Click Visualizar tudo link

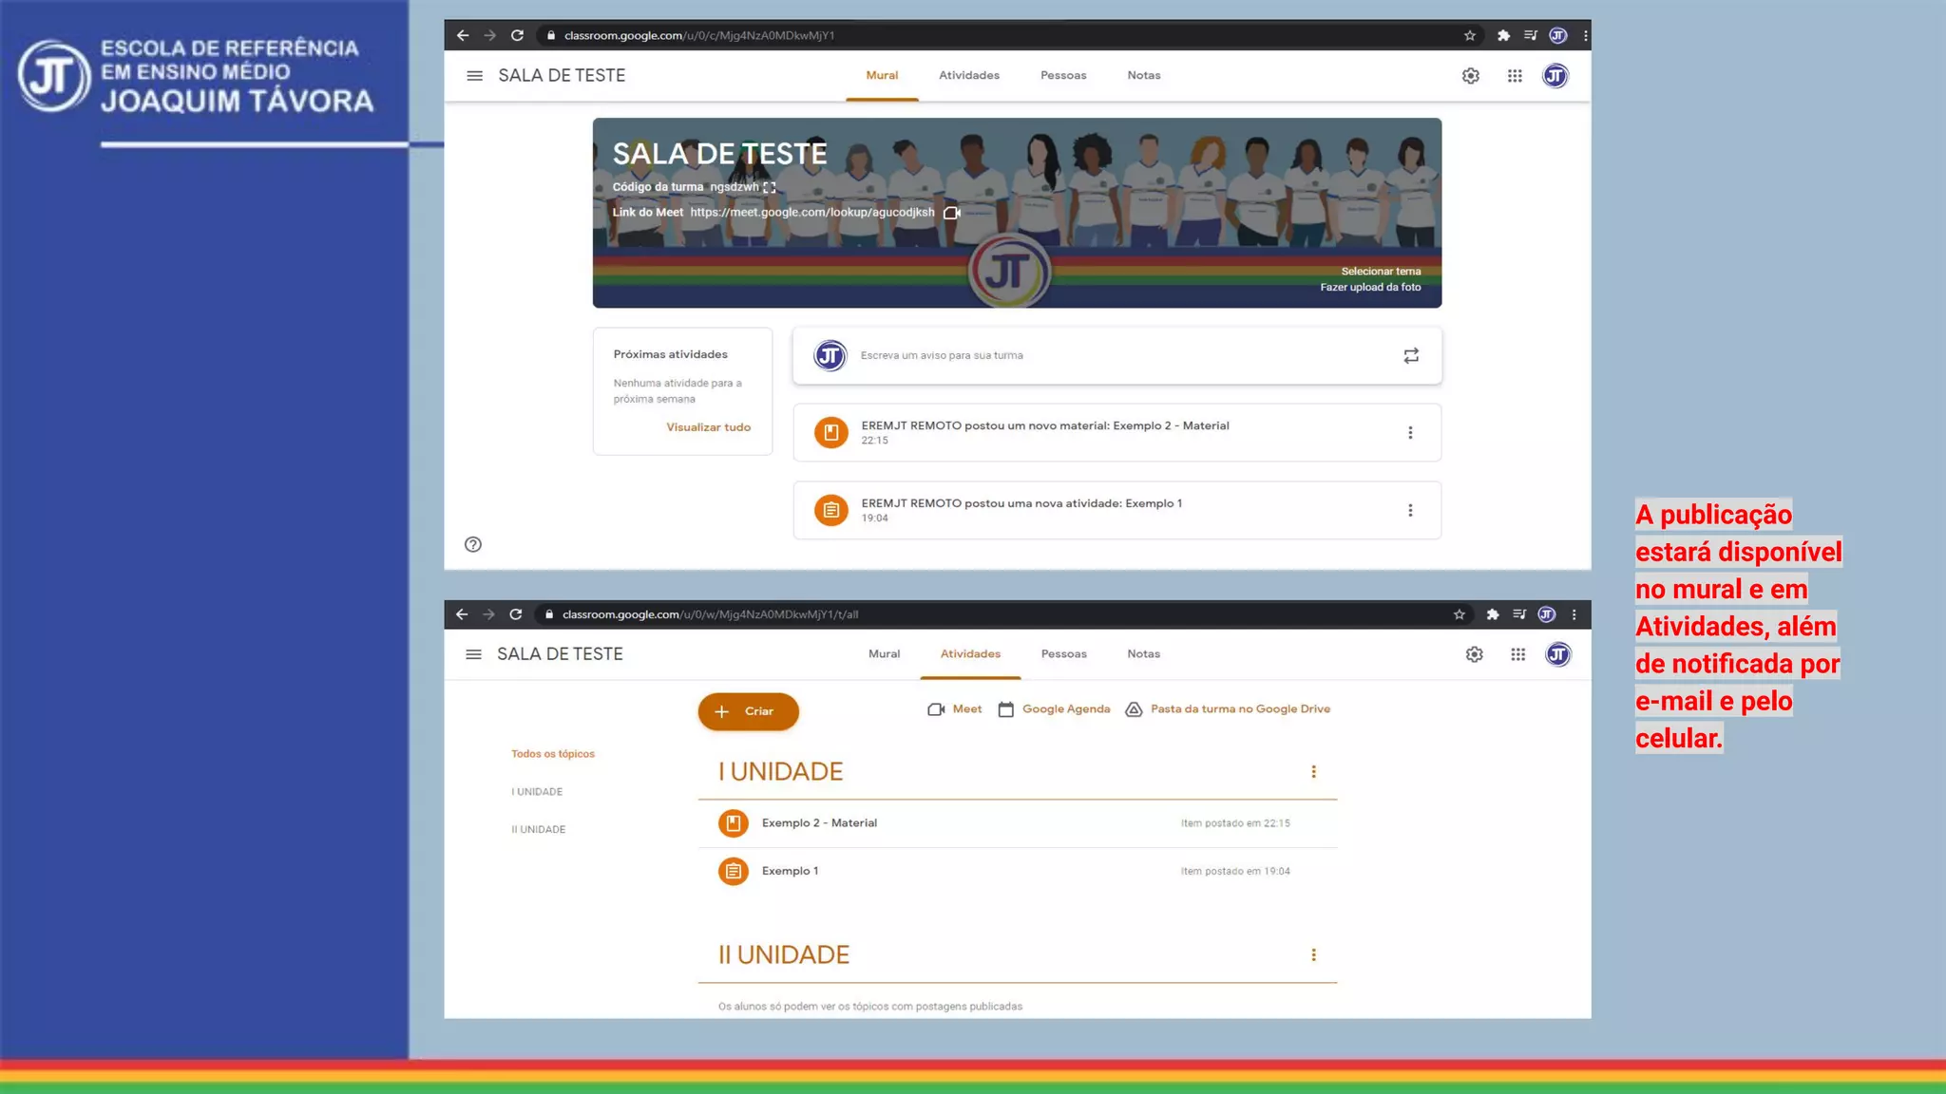708,427
